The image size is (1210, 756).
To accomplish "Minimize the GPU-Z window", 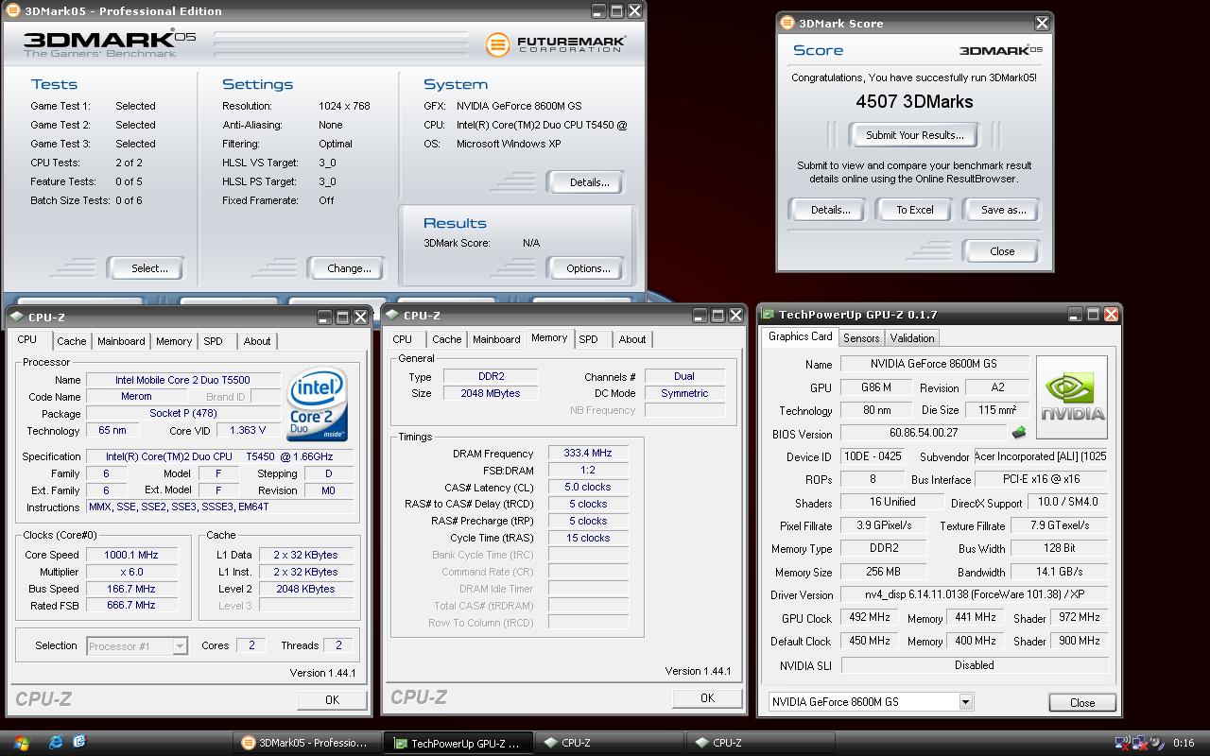I will 1076,315.
